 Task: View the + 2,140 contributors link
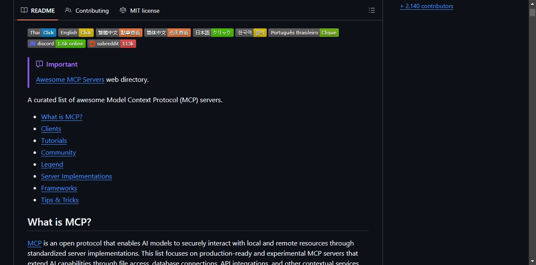click(427, 6)
